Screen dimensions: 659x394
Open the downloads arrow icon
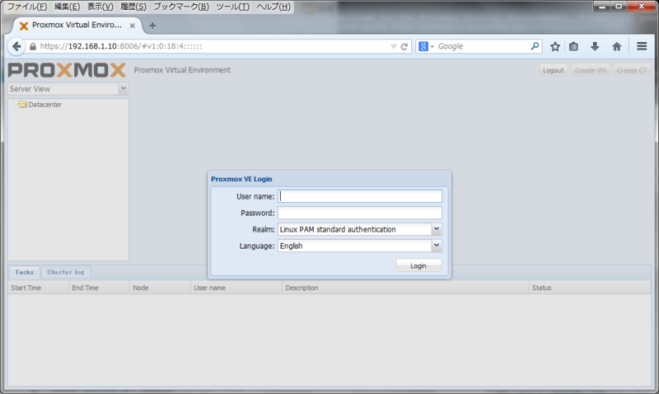pos(595,46)
